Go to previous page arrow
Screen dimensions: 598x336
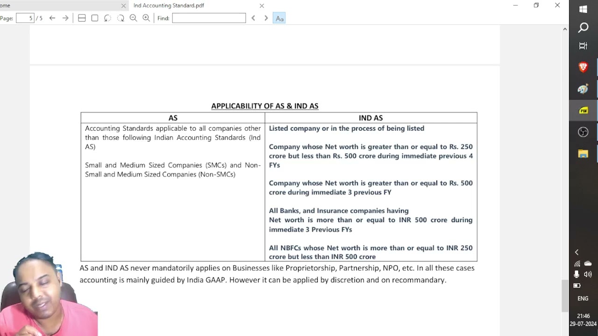pos(52,18)
